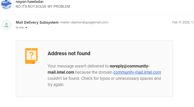Click the orange Address not found icon
This screenshot has height=107, width=194.
(31, 56)
